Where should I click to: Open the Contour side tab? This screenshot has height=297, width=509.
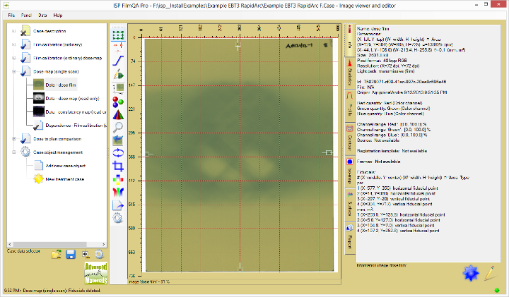pos(350,139)
